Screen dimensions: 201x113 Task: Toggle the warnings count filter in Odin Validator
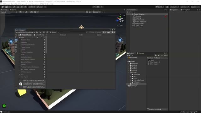click(x=109, y=32)
